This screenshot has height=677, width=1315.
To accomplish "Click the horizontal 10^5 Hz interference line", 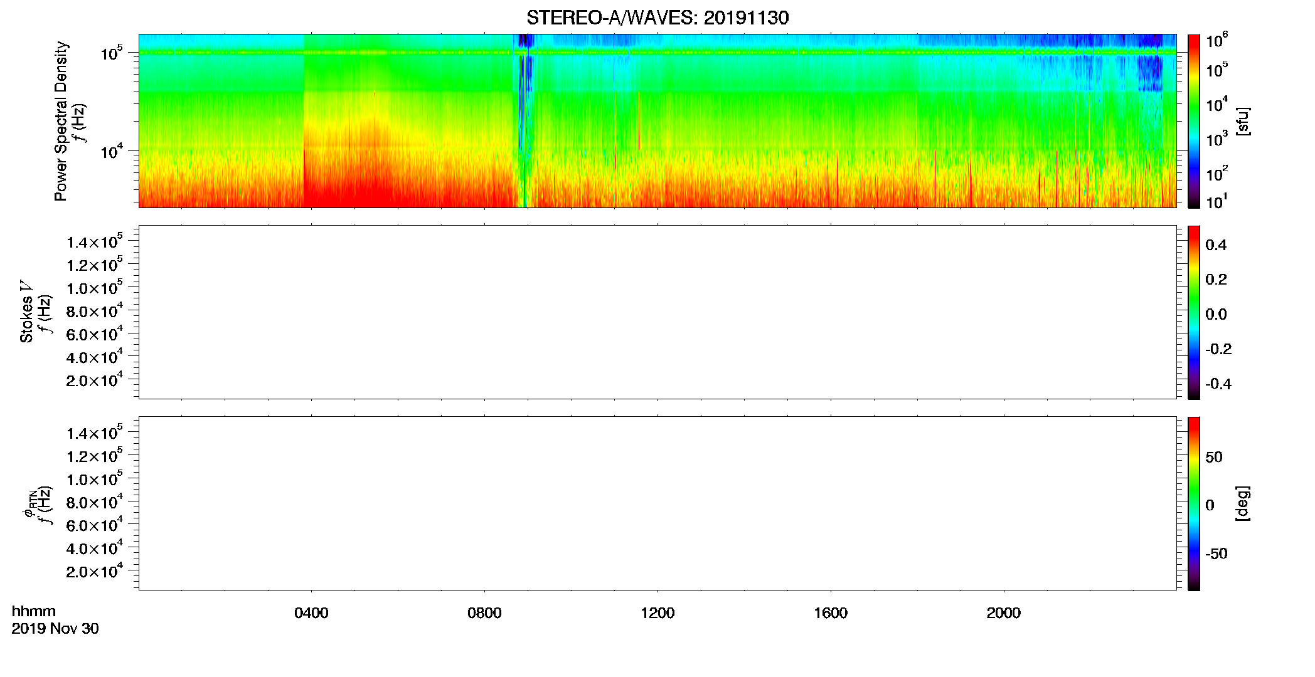I will [657, 53].
